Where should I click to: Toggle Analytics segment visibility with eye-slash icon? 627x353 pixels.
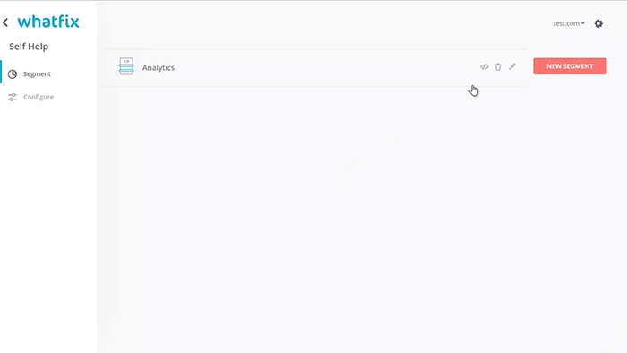point(485,67)
